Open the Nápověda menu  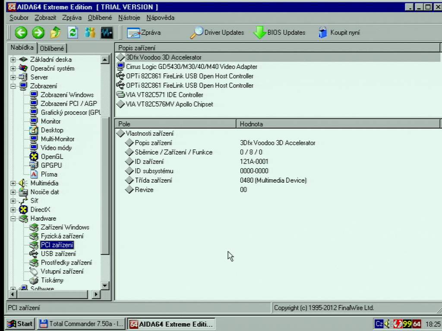point(160,18)
